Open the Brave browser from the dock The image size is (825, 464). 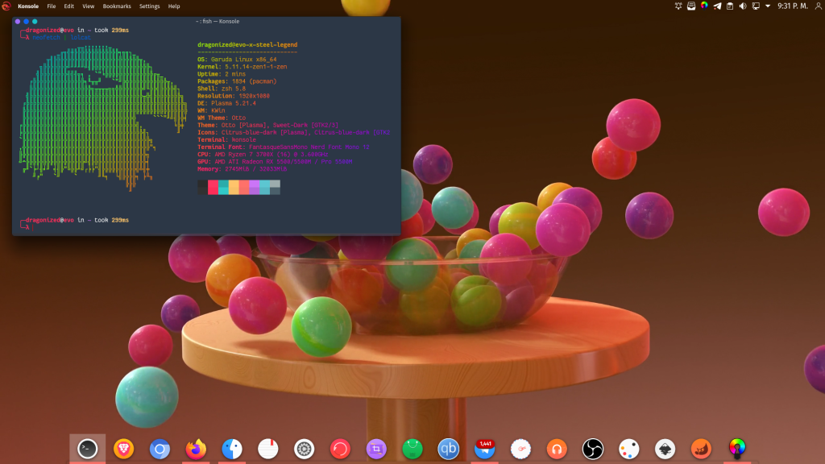[124, 449]
